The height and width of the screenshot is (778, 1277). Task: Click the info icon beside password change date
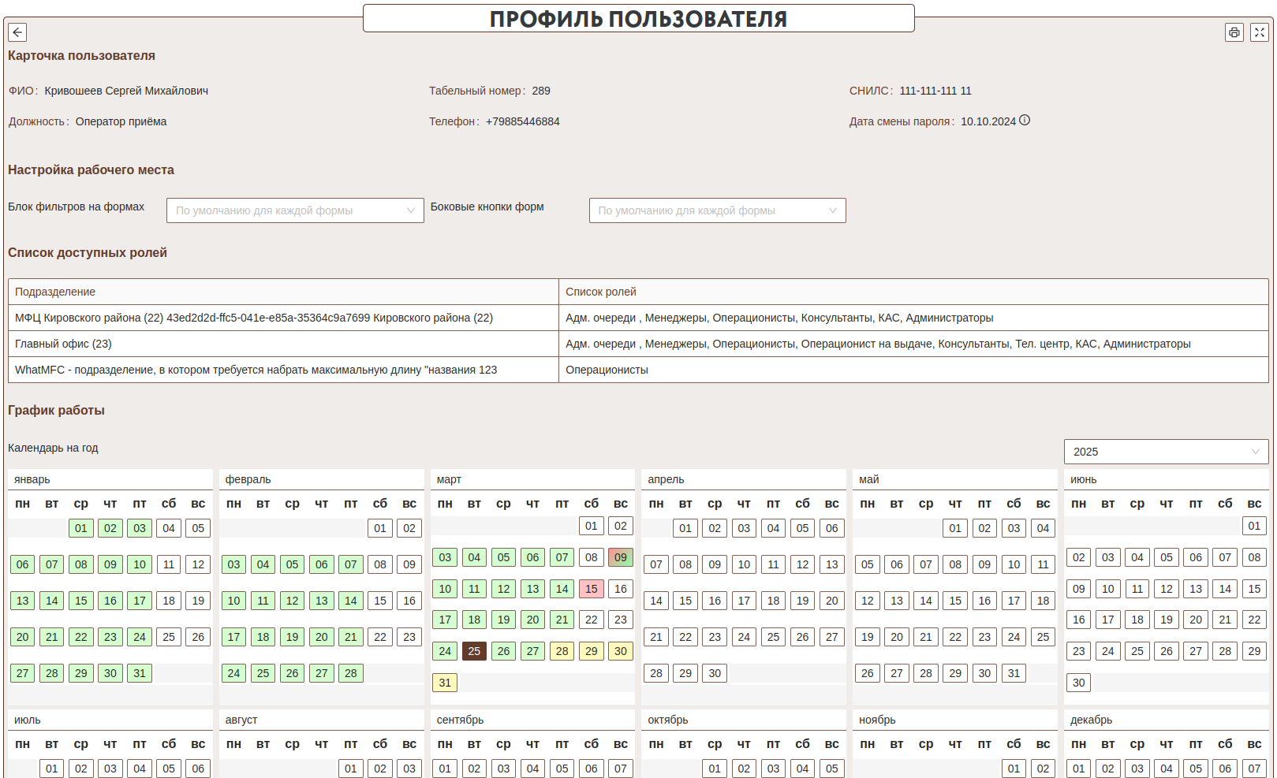coord(1024,121)
